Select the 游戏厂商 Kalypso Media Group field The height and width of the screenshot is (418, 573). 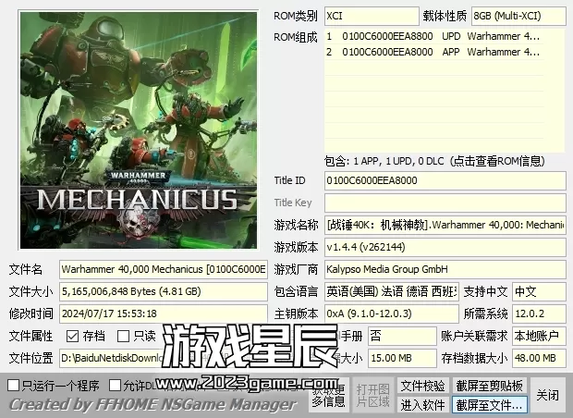click(445, 269)
